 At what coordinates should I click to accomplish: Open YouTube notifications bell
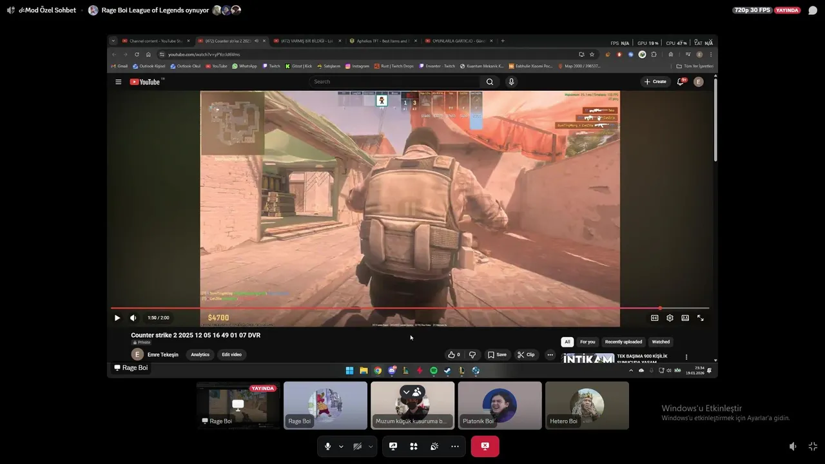681,82
